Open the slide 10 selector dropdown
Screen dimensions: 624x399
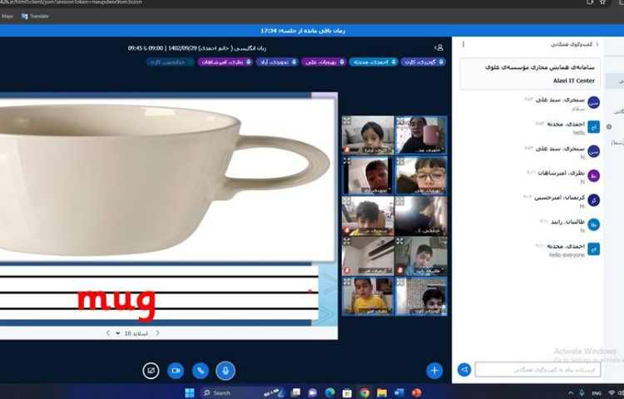click(131, 333)
